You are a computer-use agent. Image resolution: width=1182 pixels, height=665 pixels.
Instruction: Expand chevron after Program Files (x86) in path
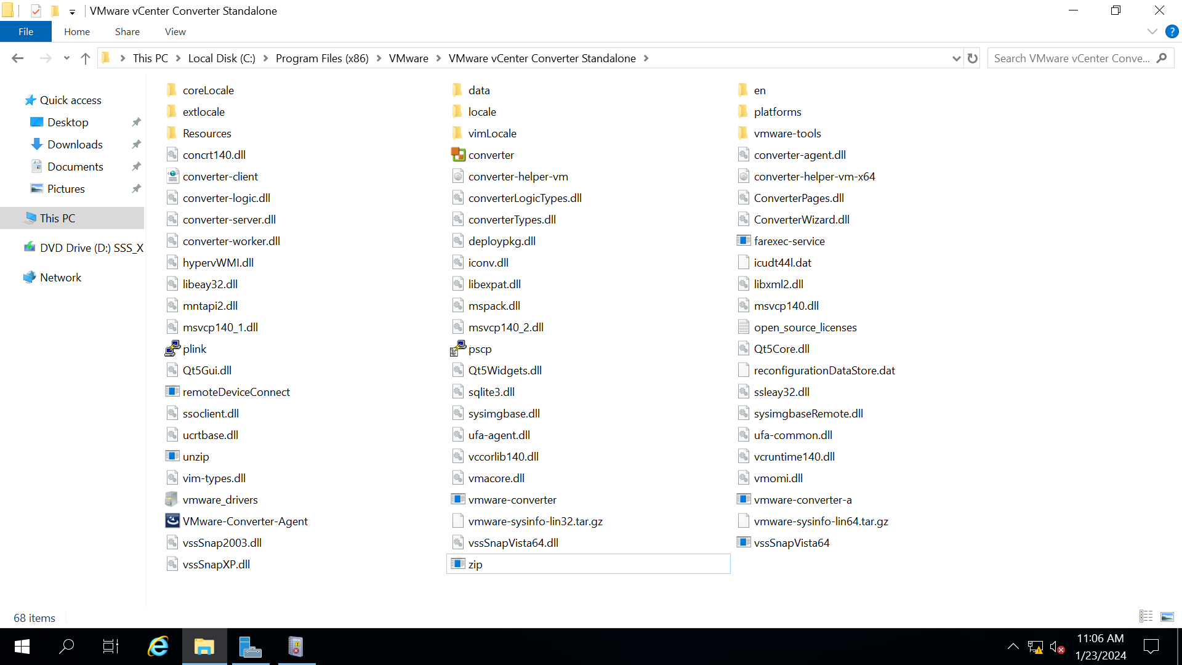(x=379, y=58)
